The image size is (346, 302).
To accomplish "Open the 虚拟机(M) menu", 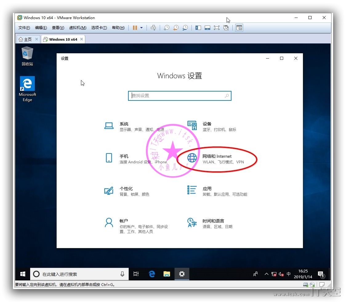I will tap(78, 28).
